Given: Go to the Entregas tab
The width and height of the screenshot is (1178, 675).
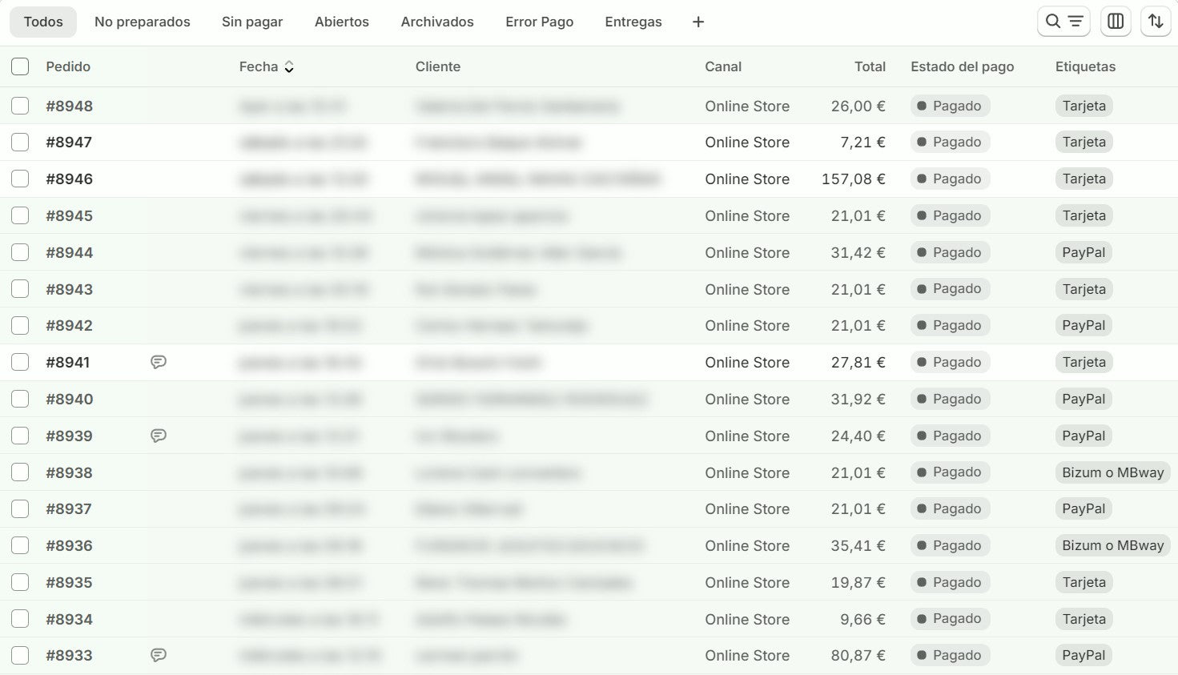Looking at the screenshot, I should point(633,22).
